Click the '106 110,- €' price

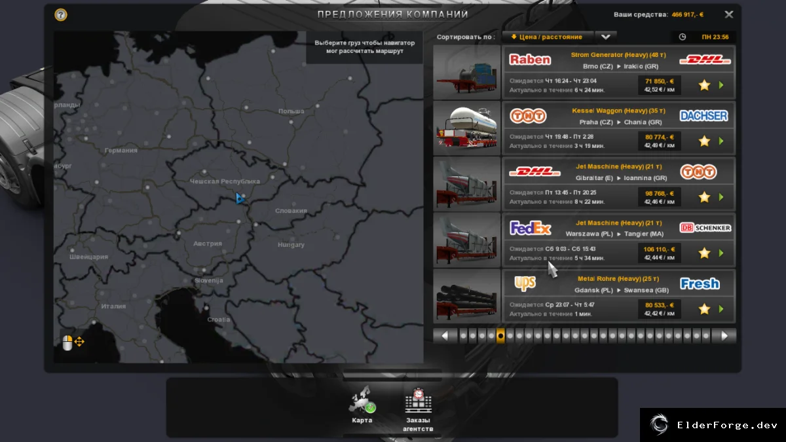point(659,249)
